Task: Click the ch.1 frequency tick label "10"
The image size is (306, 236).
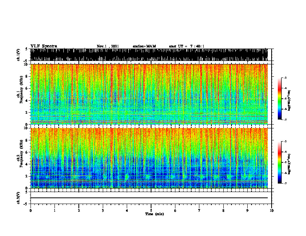Action: (26, 64)
